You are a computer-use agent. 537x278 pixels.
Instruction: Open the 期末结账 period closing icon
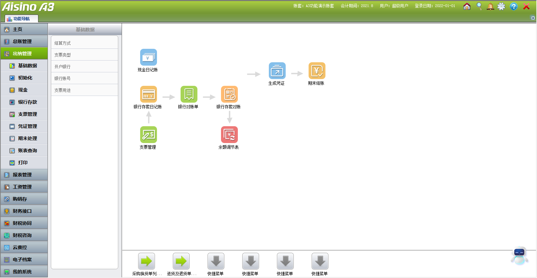317,71
